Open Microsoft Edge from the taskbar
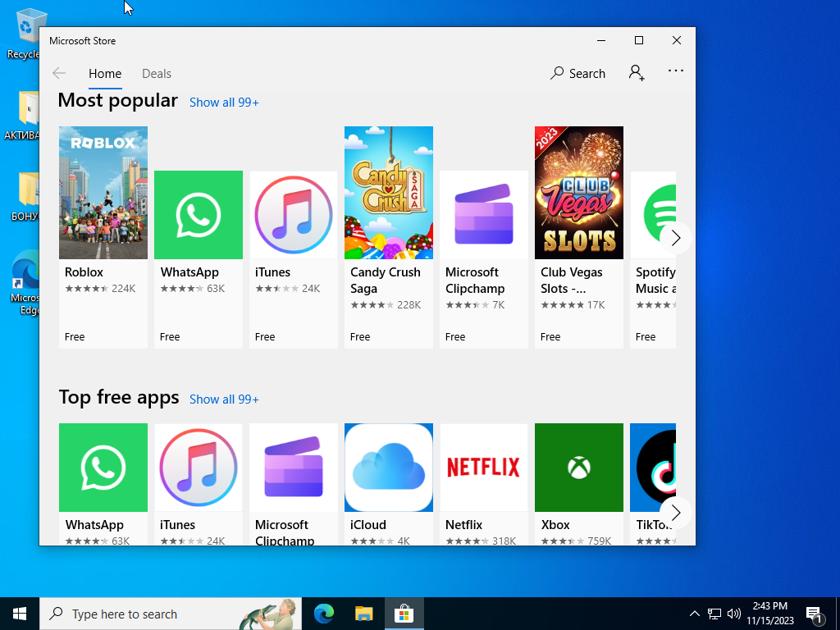 click(323, 614)
